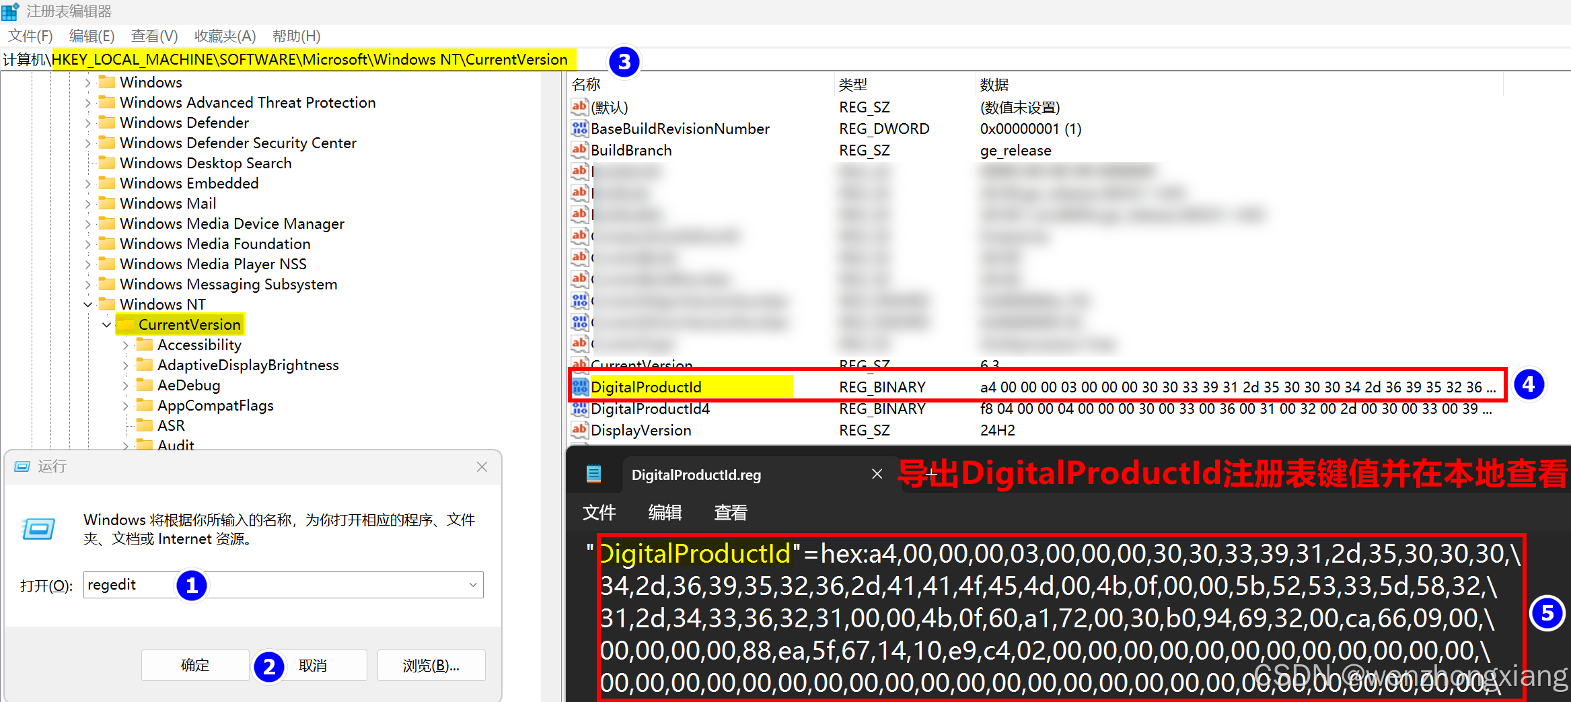Click the 0x00000001 (1) data cell

[1031, 128]
